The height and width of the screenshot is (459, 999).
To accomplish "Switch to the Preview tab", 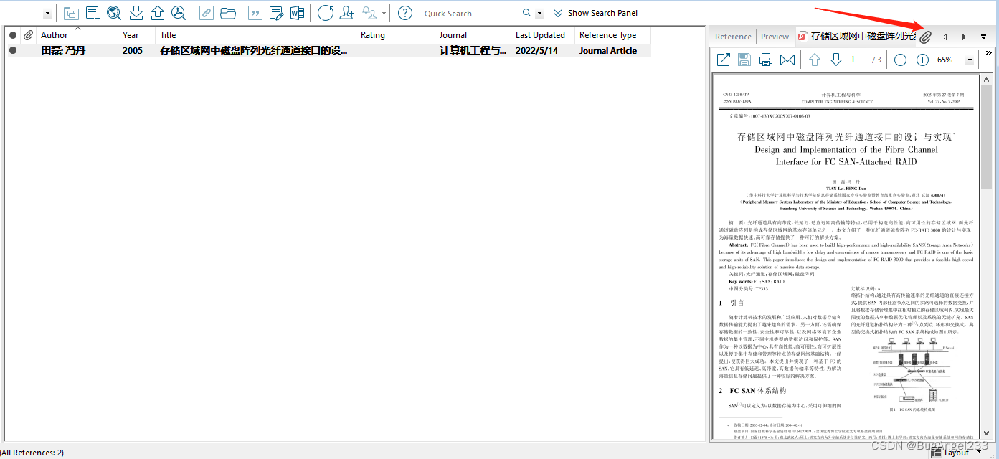I will (x=775, y=37).
